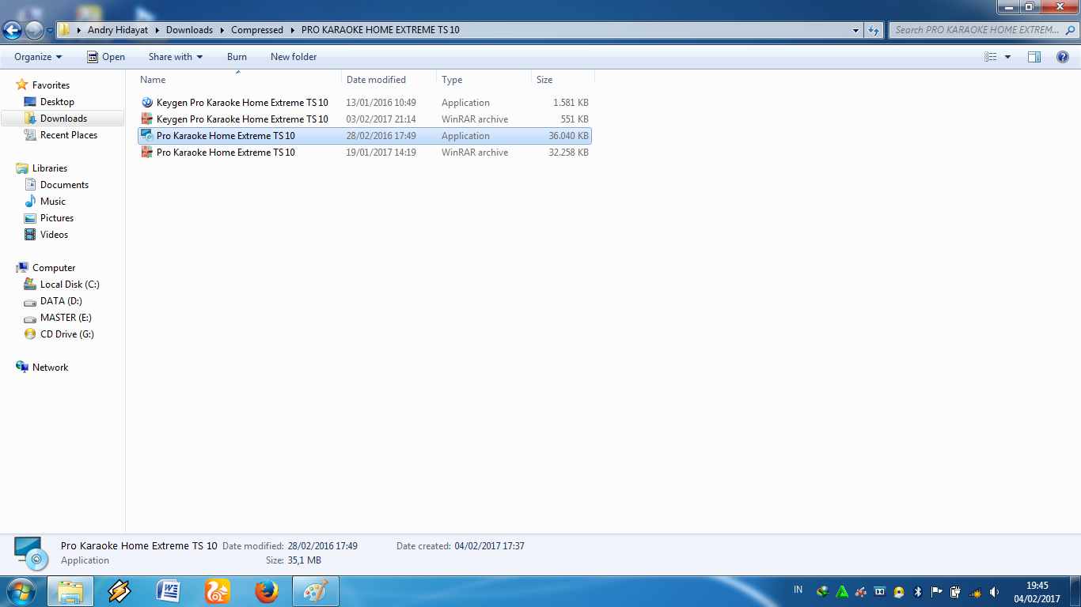
Task: Refresh the folder view
Action: (x=874, y=30)
